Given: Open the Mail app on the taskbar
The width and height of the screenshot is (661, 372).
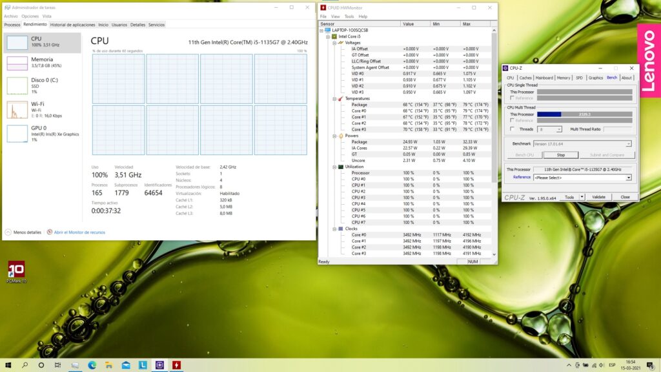Looking at the screenshot, I should pos(126,365).
